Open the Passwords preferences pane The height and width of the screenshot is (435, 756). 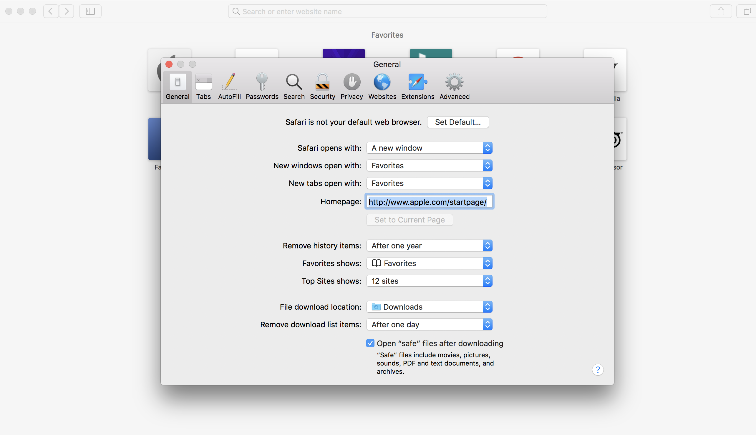pos(262,86)
